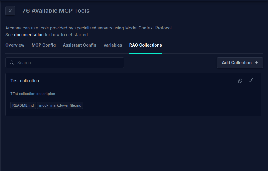Focus the Search collections input field

pos(65,63)
